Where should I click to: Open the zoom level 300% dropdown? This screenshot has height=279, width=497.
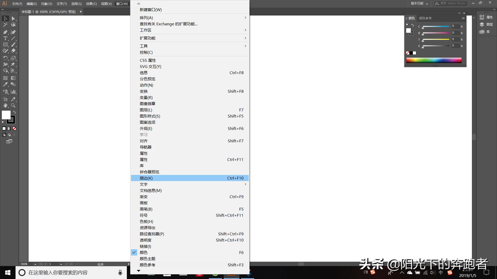[35, 264]
